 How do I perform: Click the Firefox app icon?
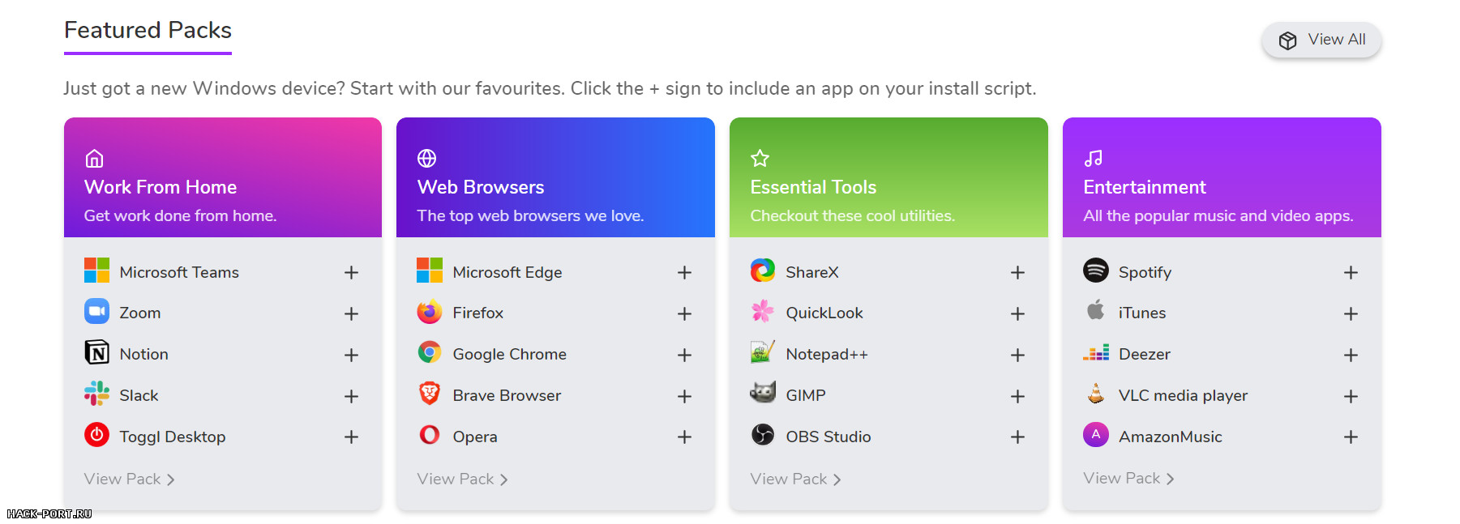coord(430,312)
